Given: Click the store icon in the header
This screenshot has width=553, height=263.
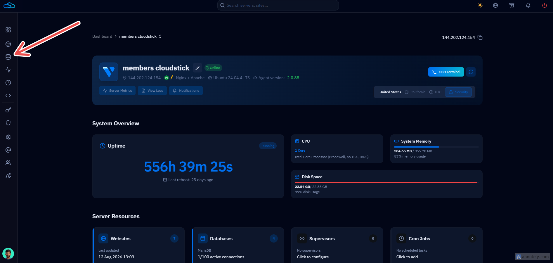Looking at the screenshot, I should coord(512,5).
